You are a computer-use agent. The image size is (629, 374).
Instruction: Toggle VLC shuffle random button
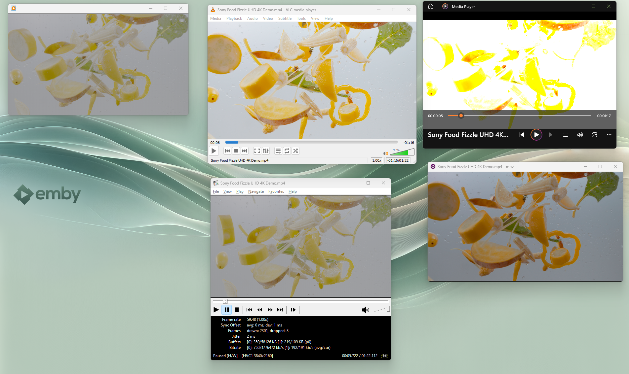click(x=295, y=151)
